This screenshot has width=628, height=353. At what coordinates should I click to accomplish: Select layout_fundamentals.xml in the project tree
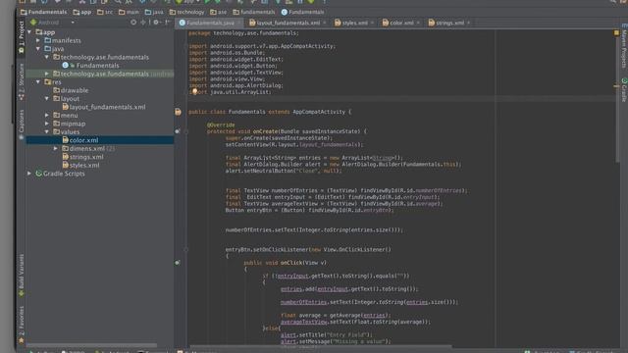point(107,107)
